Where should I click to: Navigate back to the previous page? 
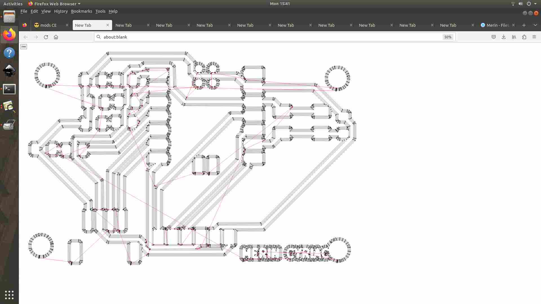26,37
